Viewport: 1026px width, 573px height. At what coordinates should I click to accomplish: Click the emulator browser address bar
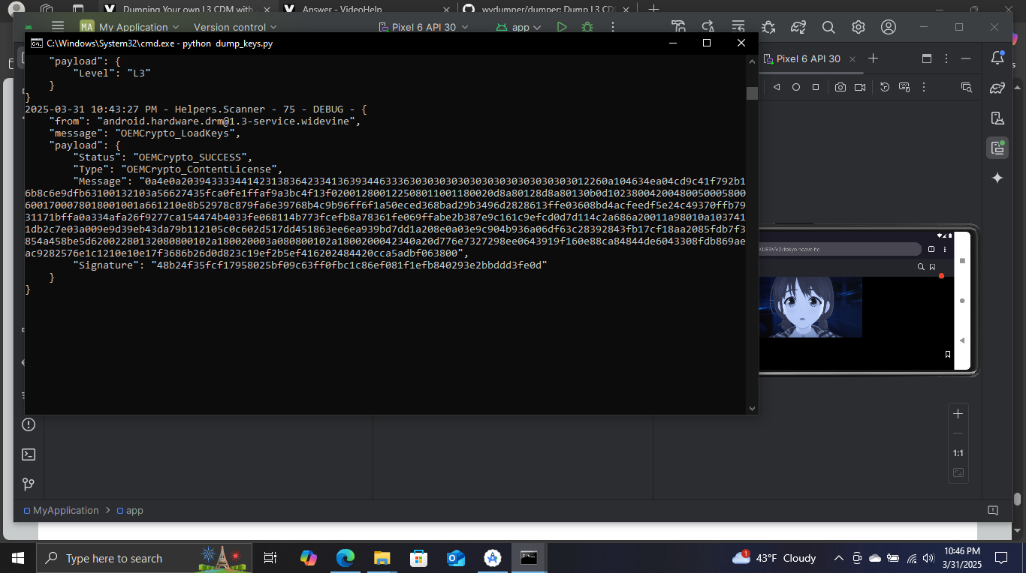coord(839,250)
